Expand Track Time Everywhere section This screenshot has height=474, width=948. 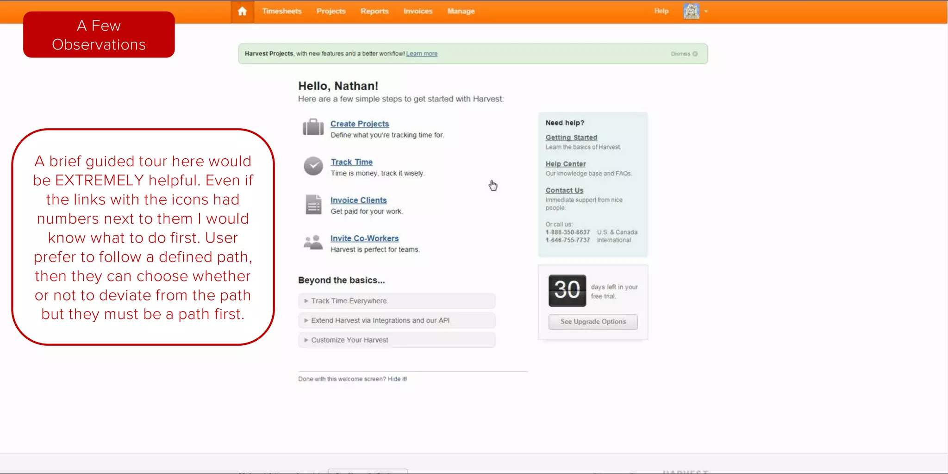pyautogui.click(x=397, y=301)
